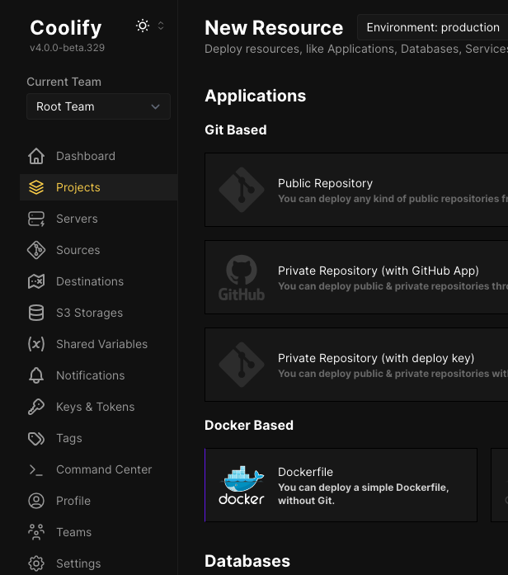Screen dimensions: 508x575
Task: Open the Root Team dropdown
Action: point(99,106)
